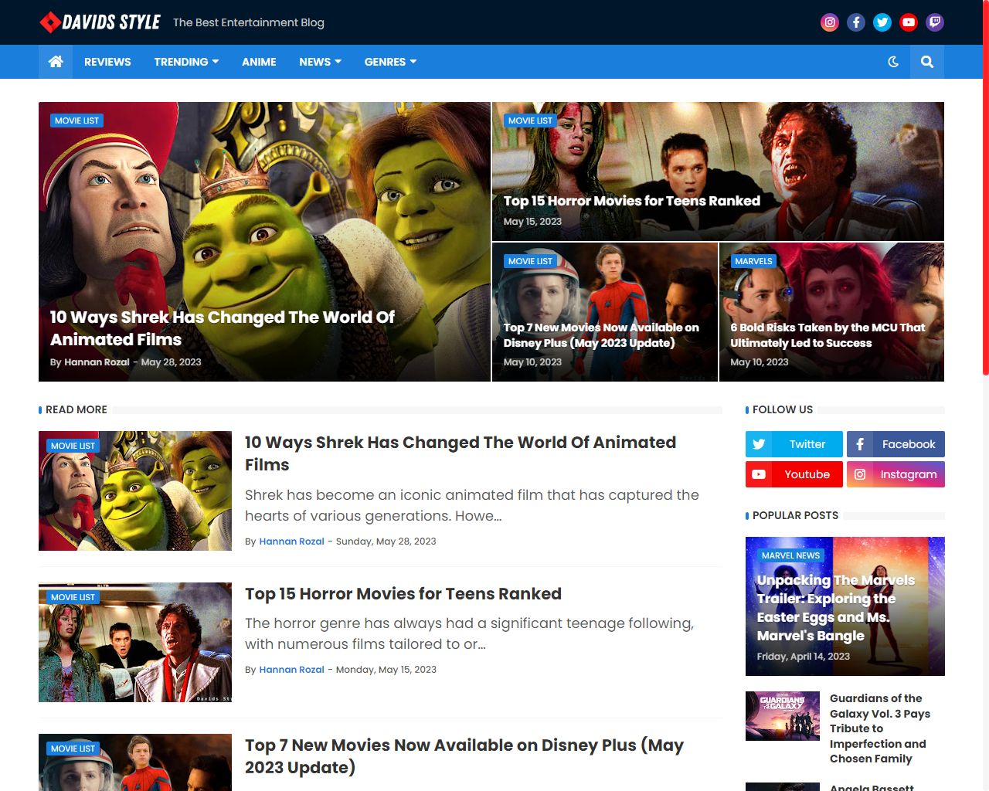Follow on Twitter sidebar button
The height and width of the screenshot is (791, 989).
click(x=794, y=444)
